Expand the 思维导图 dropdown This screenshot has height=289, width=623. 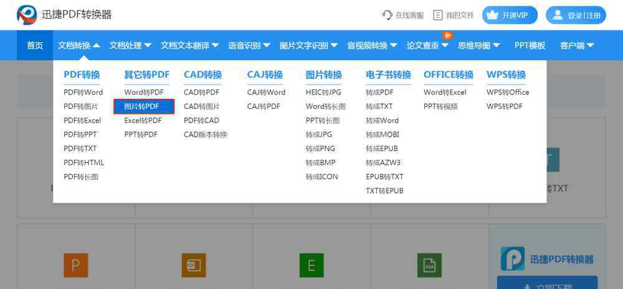click(478, 45)
